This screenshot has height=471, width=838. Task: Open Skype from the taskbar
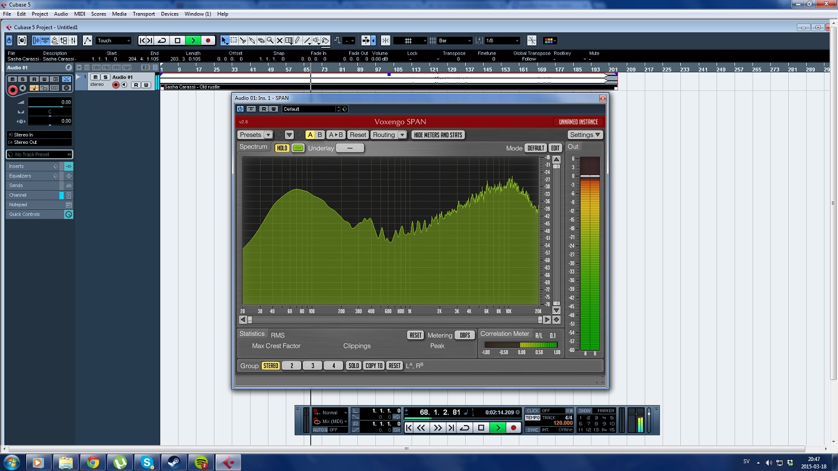tap(147, 462)
